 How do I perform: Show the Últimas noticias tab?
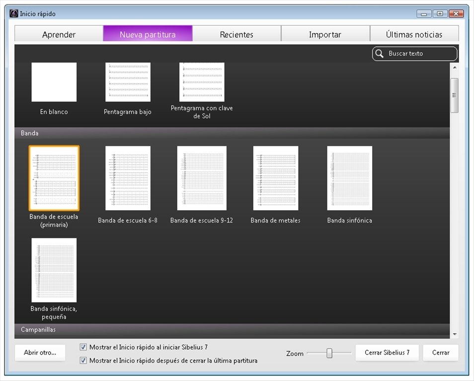pyautogui.click(x=414, y=34)
